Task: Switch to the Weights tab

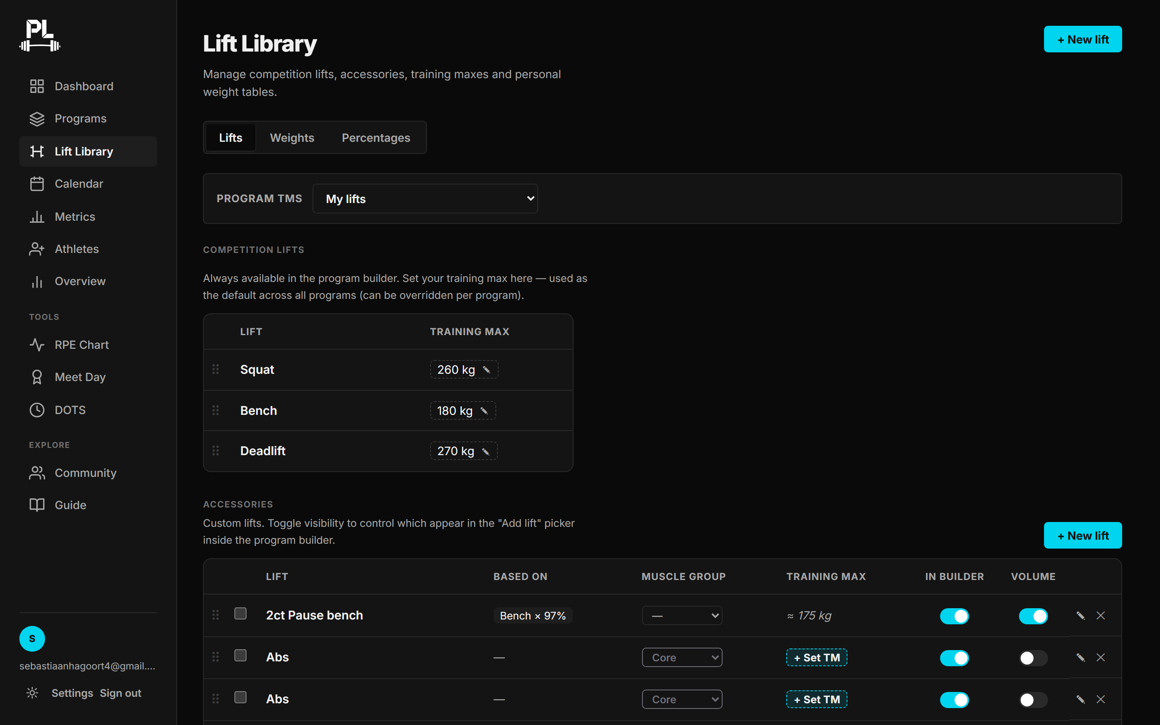Action: (292, 138)
